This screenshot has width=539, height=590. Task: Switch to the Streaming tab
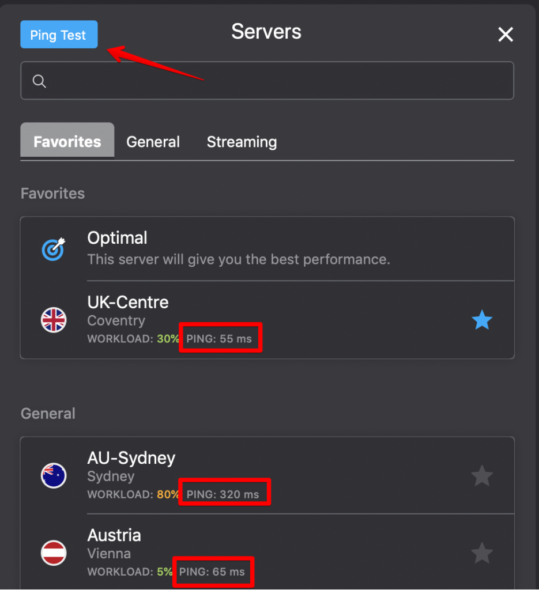(242, 141)
